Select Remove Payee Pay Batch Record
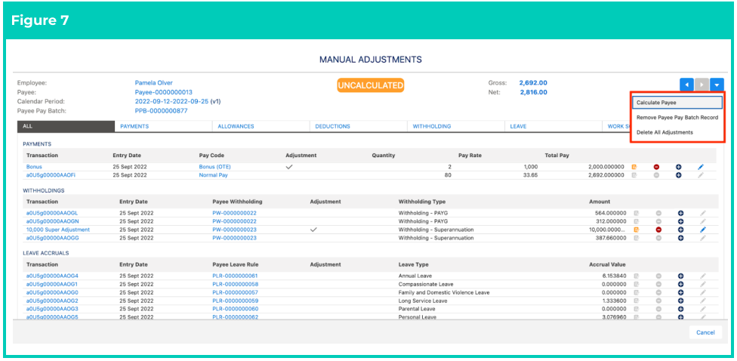The image size is (737, 361). [677, 118]
